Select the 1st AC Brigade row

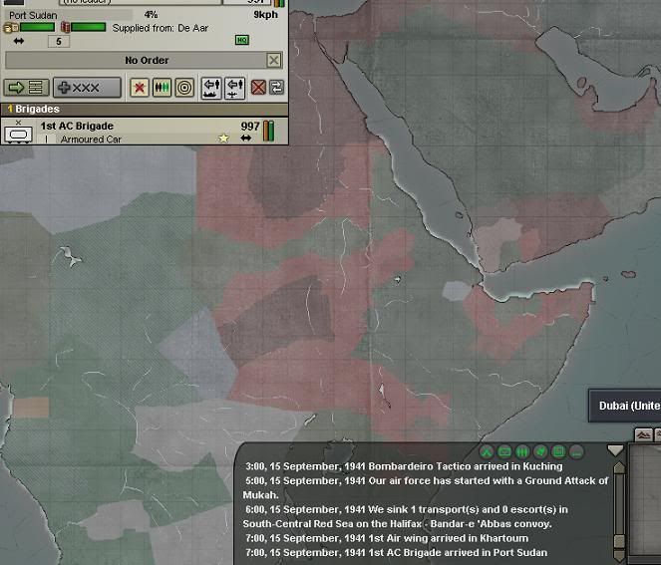[x=145, y=132]
